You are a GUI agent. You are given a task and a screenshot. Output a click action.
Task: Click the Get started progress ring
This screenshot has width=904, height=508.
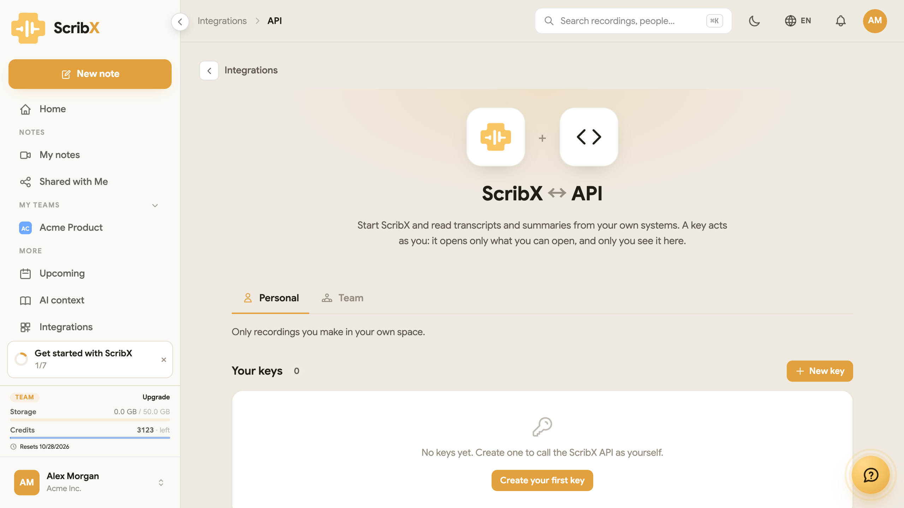tap(21, 359)
